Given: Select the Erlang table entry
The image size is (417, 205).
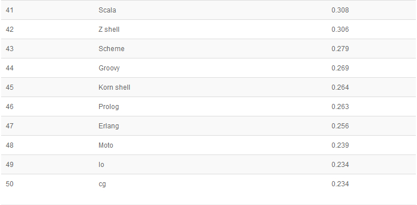Looking at the screenshot, I should tap(109, 126).
